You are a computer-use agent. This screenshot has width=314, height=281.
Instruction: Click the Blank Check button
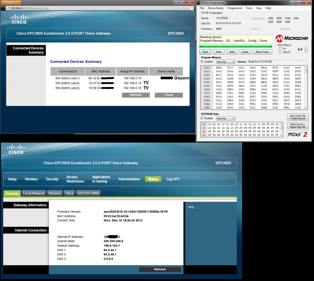coord(262,52)
